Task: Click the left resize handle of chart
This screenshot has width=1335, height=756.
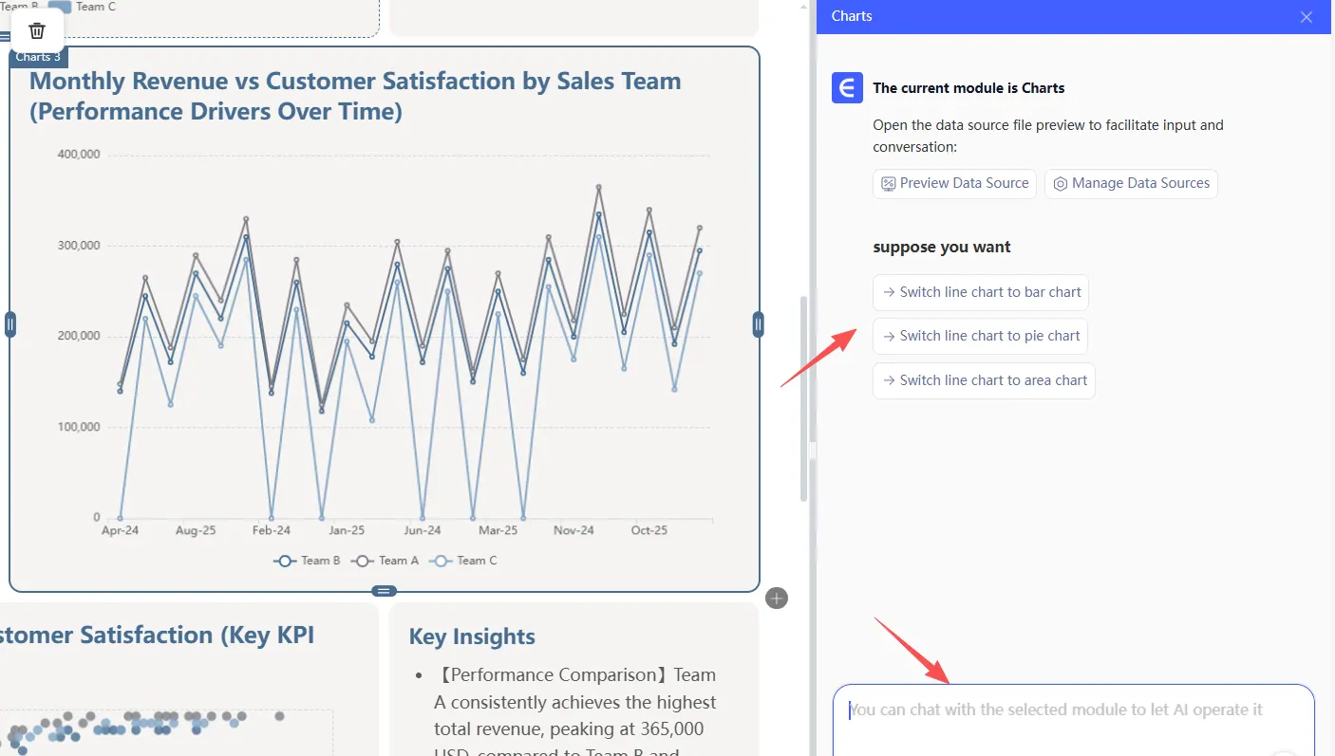Action: point(10,324)
